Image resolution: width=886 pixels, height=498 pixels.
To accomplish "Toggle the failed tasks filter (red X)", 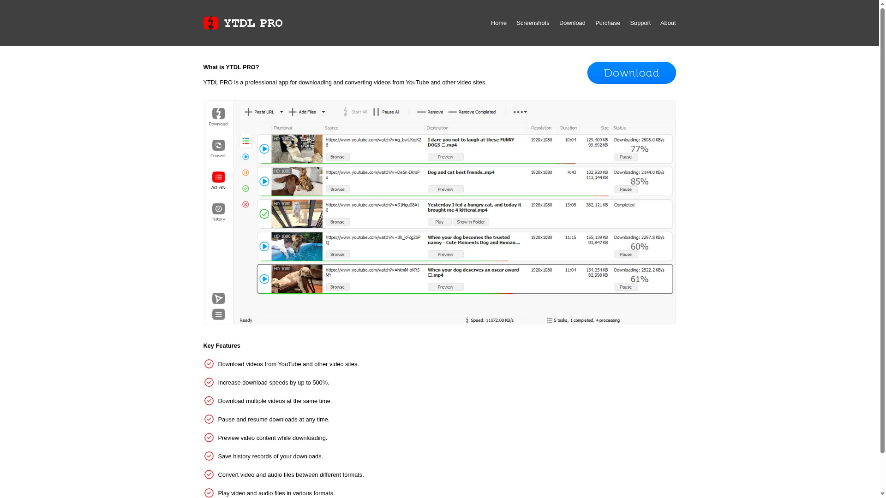I will [x=245, y=204].
